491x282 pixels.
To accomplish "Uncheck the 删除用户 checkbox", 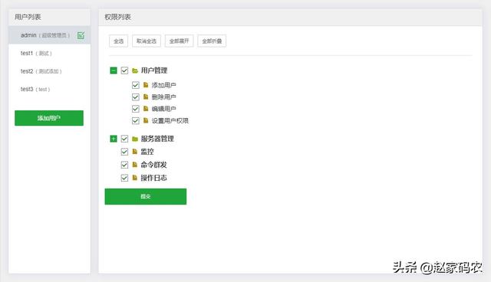I will tap(136, 97).
